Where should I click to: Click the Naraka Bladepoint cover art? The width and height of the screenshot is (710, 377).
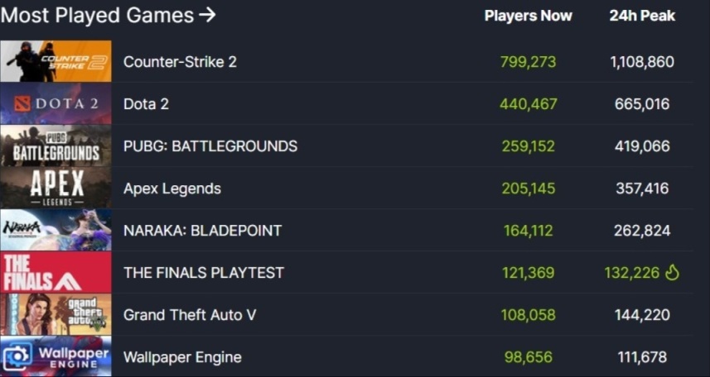56,231
